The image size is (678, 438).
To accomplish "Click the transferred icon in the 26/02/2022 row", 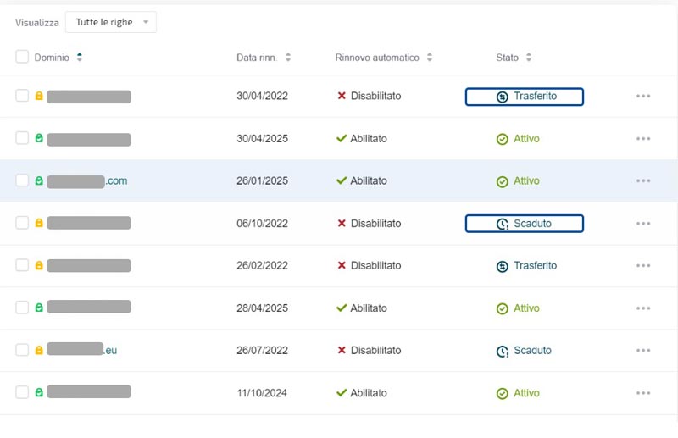I will point(502,266).
